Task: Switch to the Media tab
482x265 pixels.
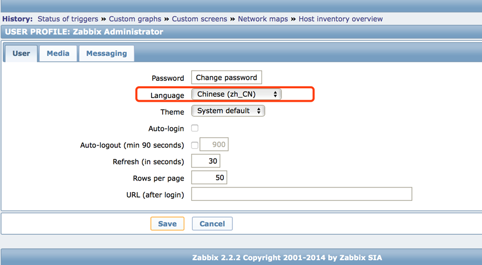Action: point(58,53)
